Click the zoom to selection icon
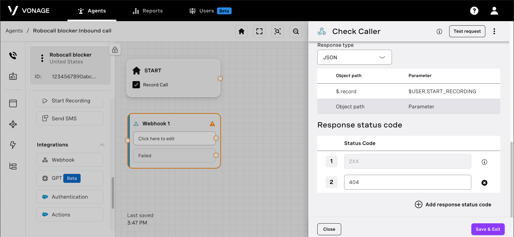 pyautogui.click(x=278, y=31)
